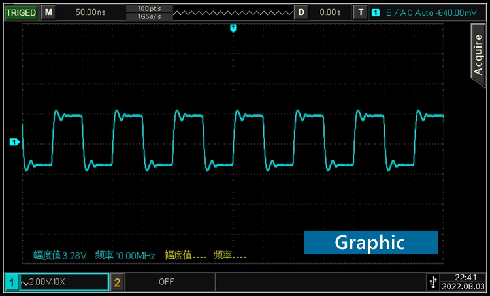
Task: Click the TRIGED trigger status indicator
Action: point(21,12)
